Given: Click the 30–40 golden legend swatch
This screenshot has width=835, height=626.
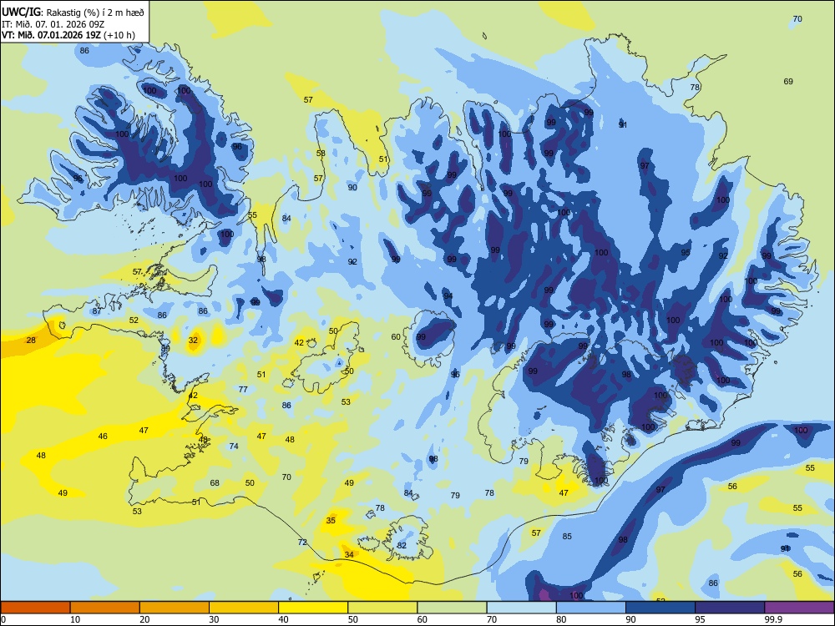Looking at the screenshot, I should pos(244,608).
